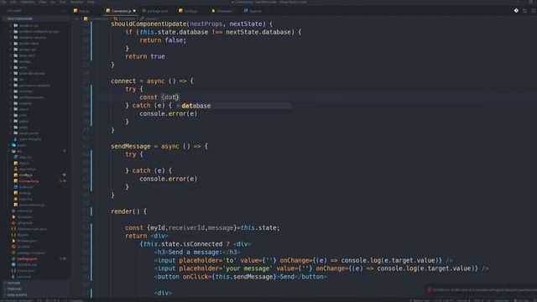Click the 'connect = async () => {' line
This screenshot has width=537, height=302.
(152, 81)
